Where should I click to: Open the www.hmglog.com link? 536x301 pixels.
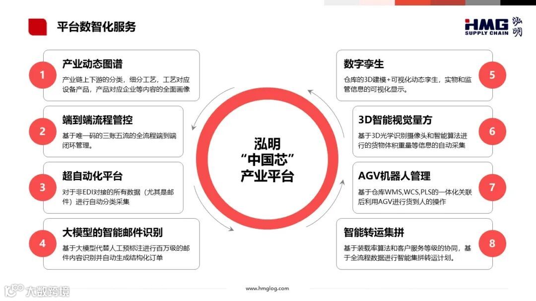point(268,289)
